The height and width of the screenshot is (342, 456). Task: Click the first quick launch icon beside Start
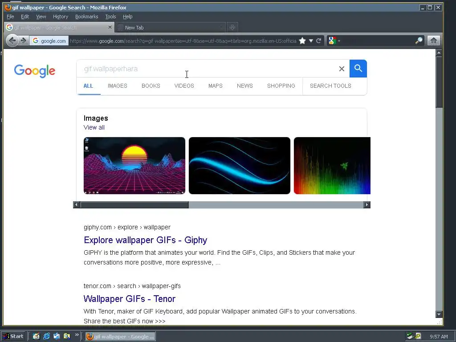coord(36,337)
